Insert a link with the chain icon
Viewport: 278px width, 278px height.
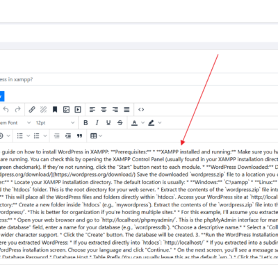(32, 109)
